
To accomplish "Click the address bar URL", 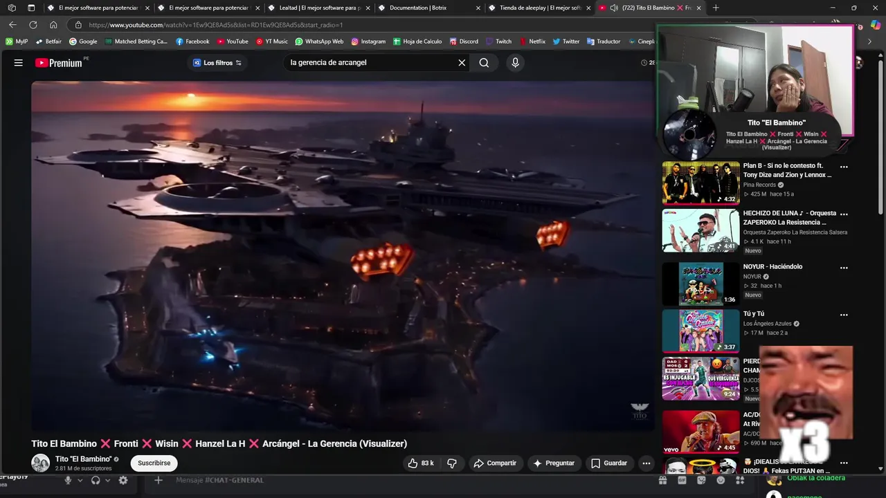I will [216, 25].
